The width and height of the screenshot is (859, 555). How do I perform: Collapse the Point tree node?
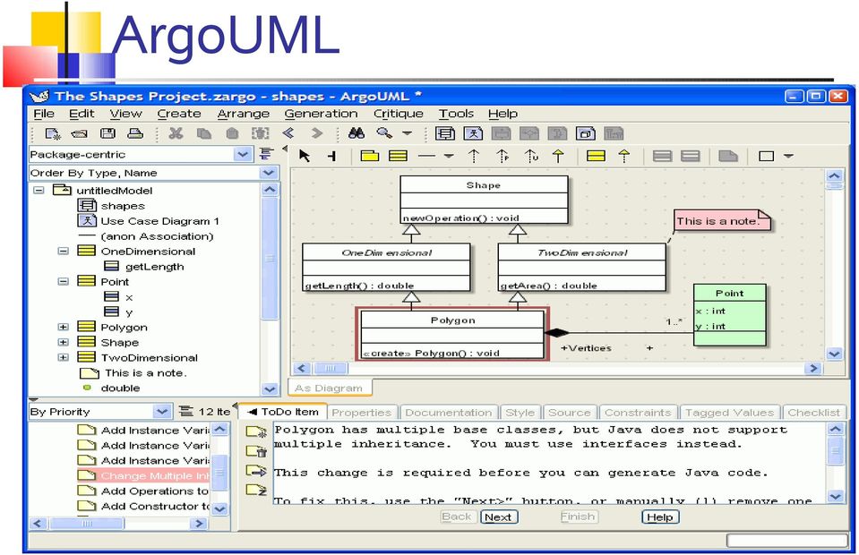(64, 281)
